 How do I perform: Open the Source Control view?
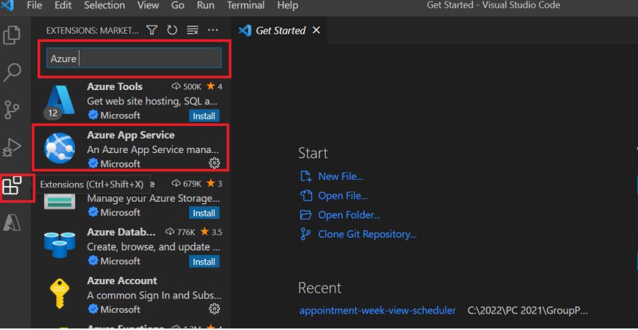click(x=12, y=109)
